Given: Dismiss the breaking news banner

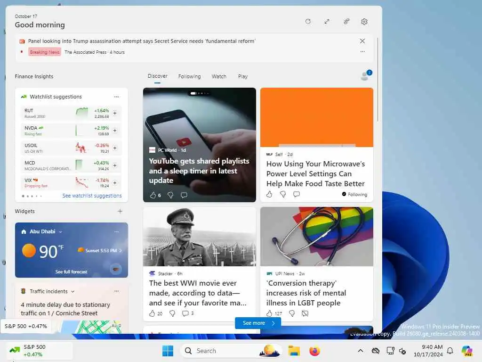Looking at the screenshot, I should 362,41.
